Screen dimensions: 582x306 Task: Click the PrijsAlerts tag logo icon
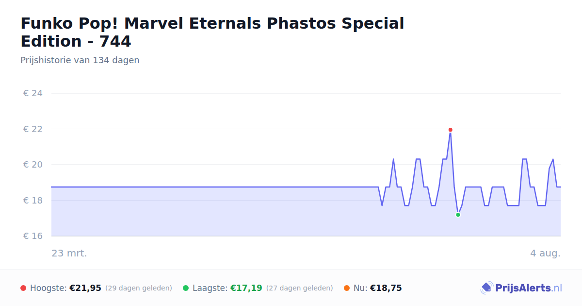pos(486,288)
